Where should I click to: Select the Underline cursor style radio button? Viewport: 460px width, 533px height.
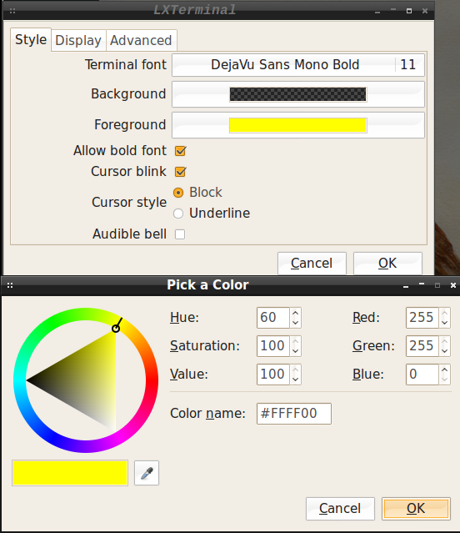178,214
